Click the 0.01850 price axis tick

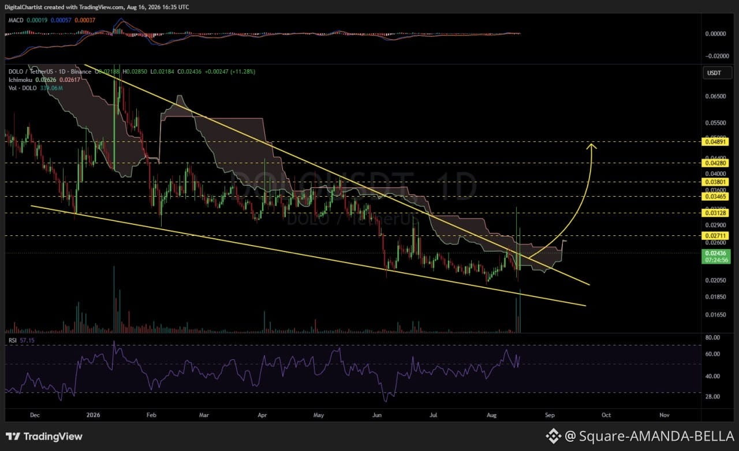[716, 296]
